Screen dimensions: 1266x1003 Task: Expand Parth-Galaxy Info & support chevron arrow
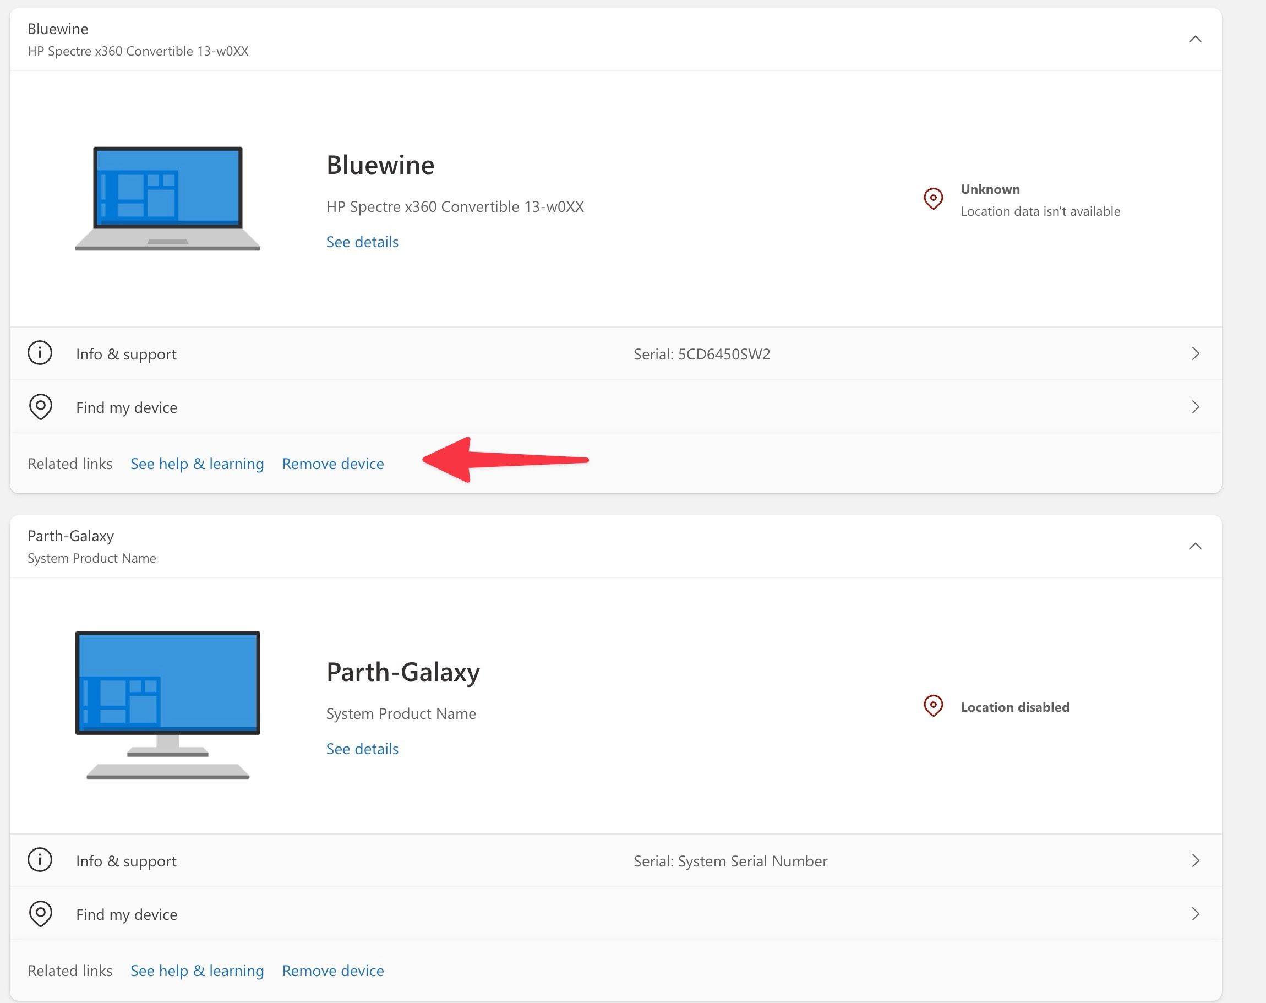(1196, 860)
